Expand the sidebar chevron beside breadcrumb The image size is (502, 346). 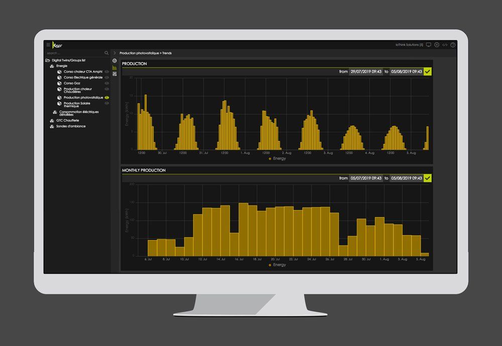pyautogui.click(x=114, y=53)
